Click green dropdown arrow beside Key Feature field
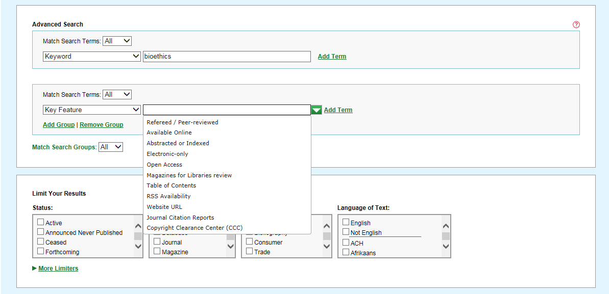Viewport: 609px width, 294px height. pyautogui.click(x=316, y=110)
